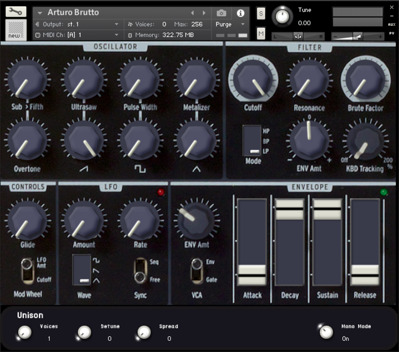The height and width of the screenshot is (352, 399).
Task: Click the volume slider in header
Action: 358,36
